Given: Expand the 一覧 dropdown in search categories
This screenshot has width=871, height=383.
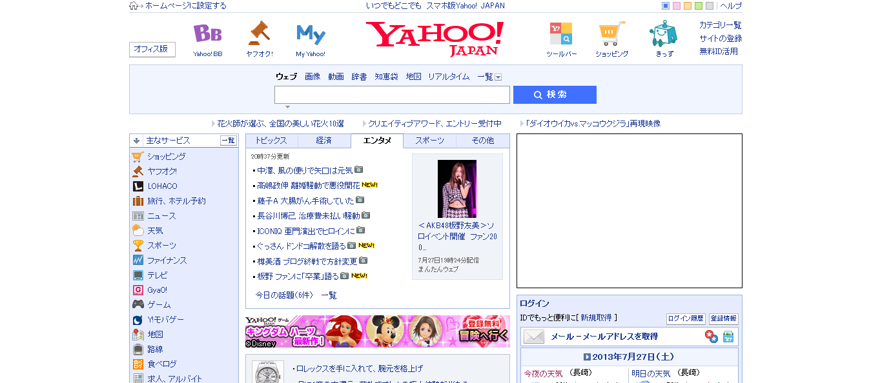Looking at the screenshot, I should pyautogui.click(x=498, y=77).
